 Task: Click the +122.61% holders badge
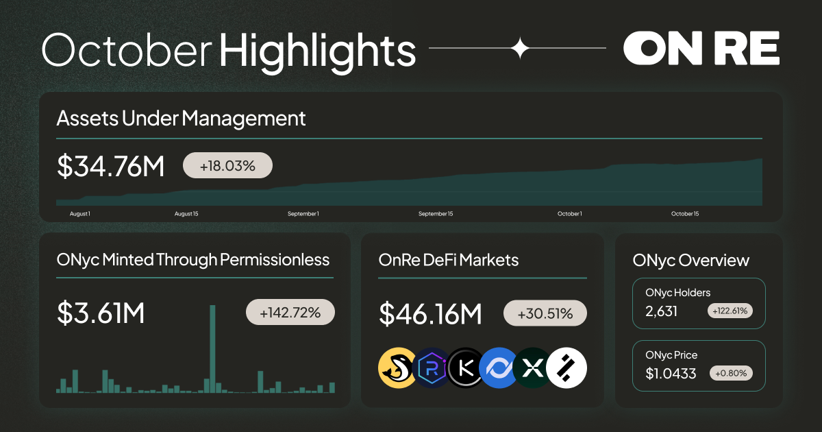pyautogui.click(x=730, y=311)
